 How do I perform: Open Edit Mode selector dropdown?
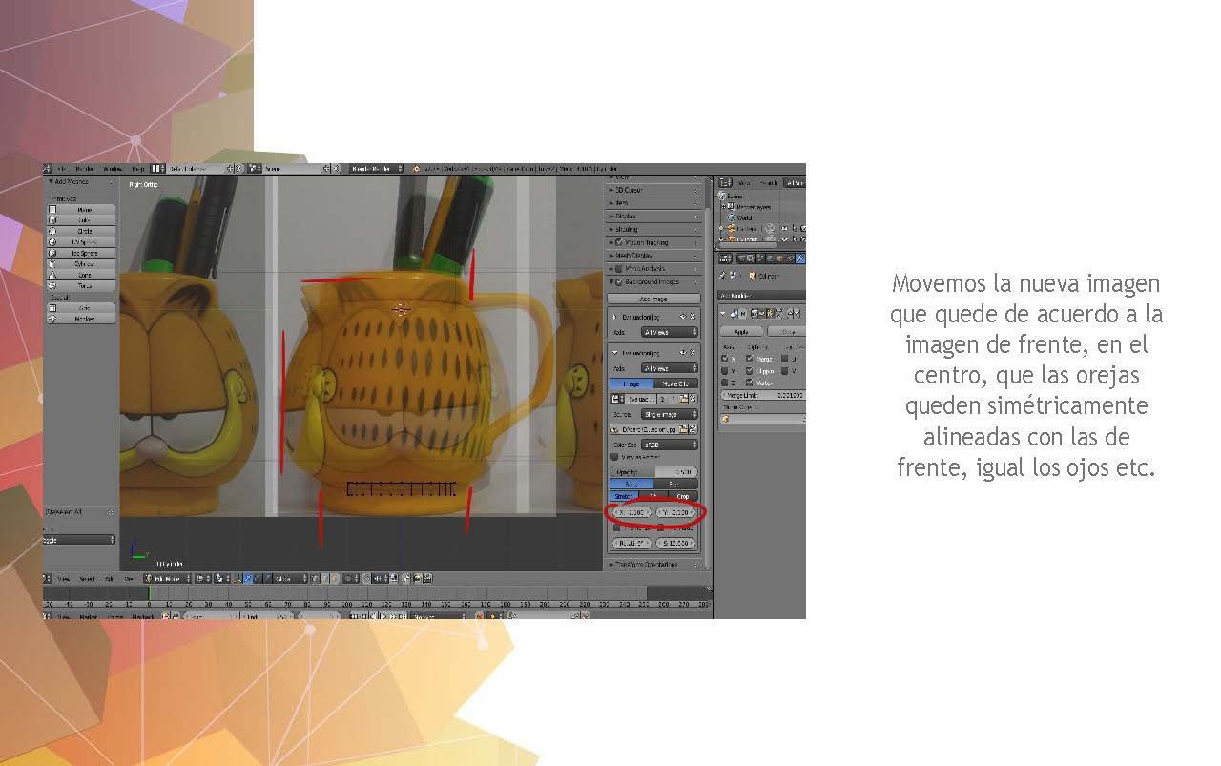point(167,578)
